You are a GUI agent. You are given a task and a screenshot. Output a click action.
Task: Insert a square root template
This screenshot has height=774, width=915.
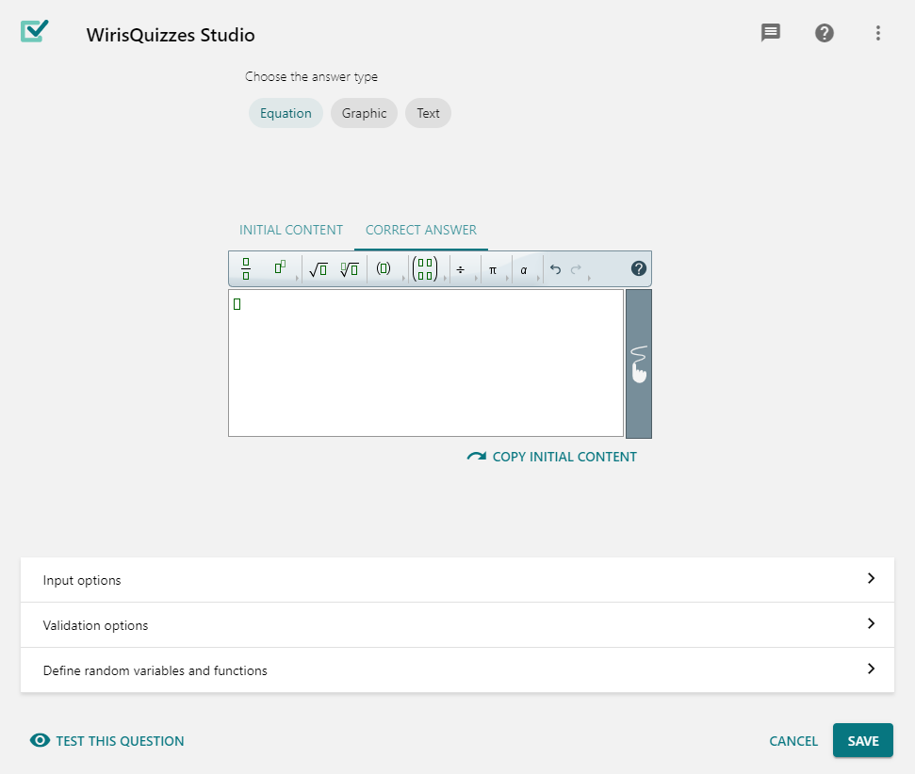point(318,269)
